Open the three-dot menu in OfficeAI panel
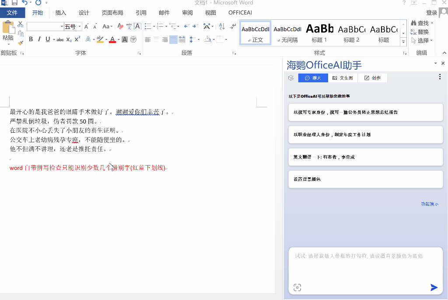448x300 pixels. [x=440, y=77]
